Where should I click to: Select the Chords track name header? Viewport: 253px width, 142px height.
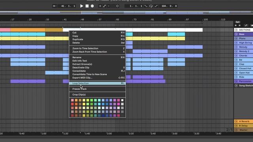[x=244, y=56]
